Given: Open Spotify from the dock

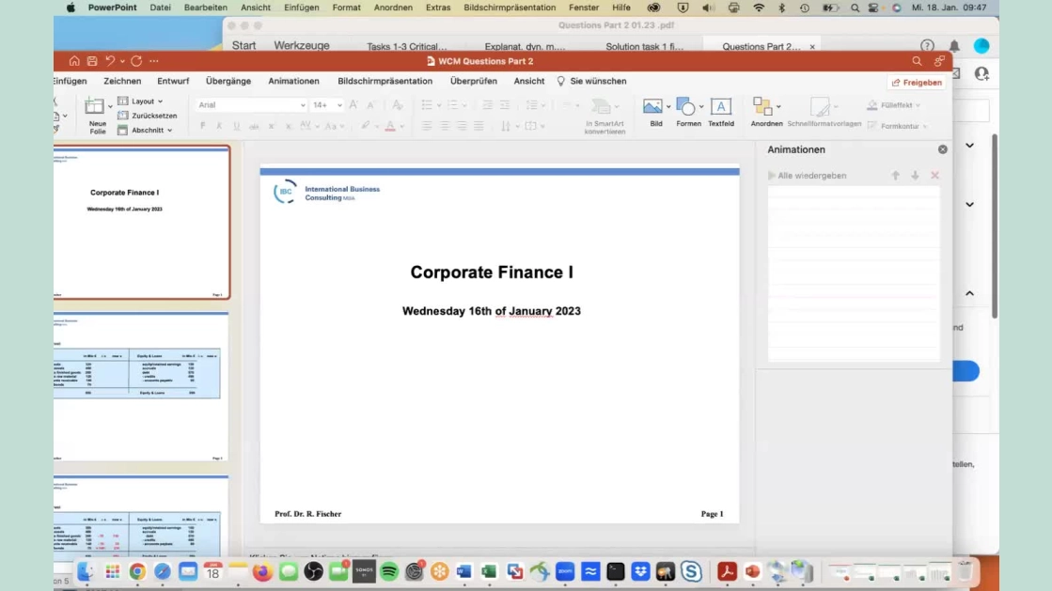Looking at the screenshot, I should tap(389, 571).
